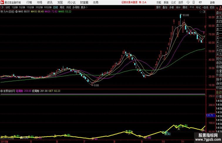Image resolution: width=222 pixels, height=143 pixels.
Task: Switch to the 1分钟 period tab
Action: tap(15, 7)
